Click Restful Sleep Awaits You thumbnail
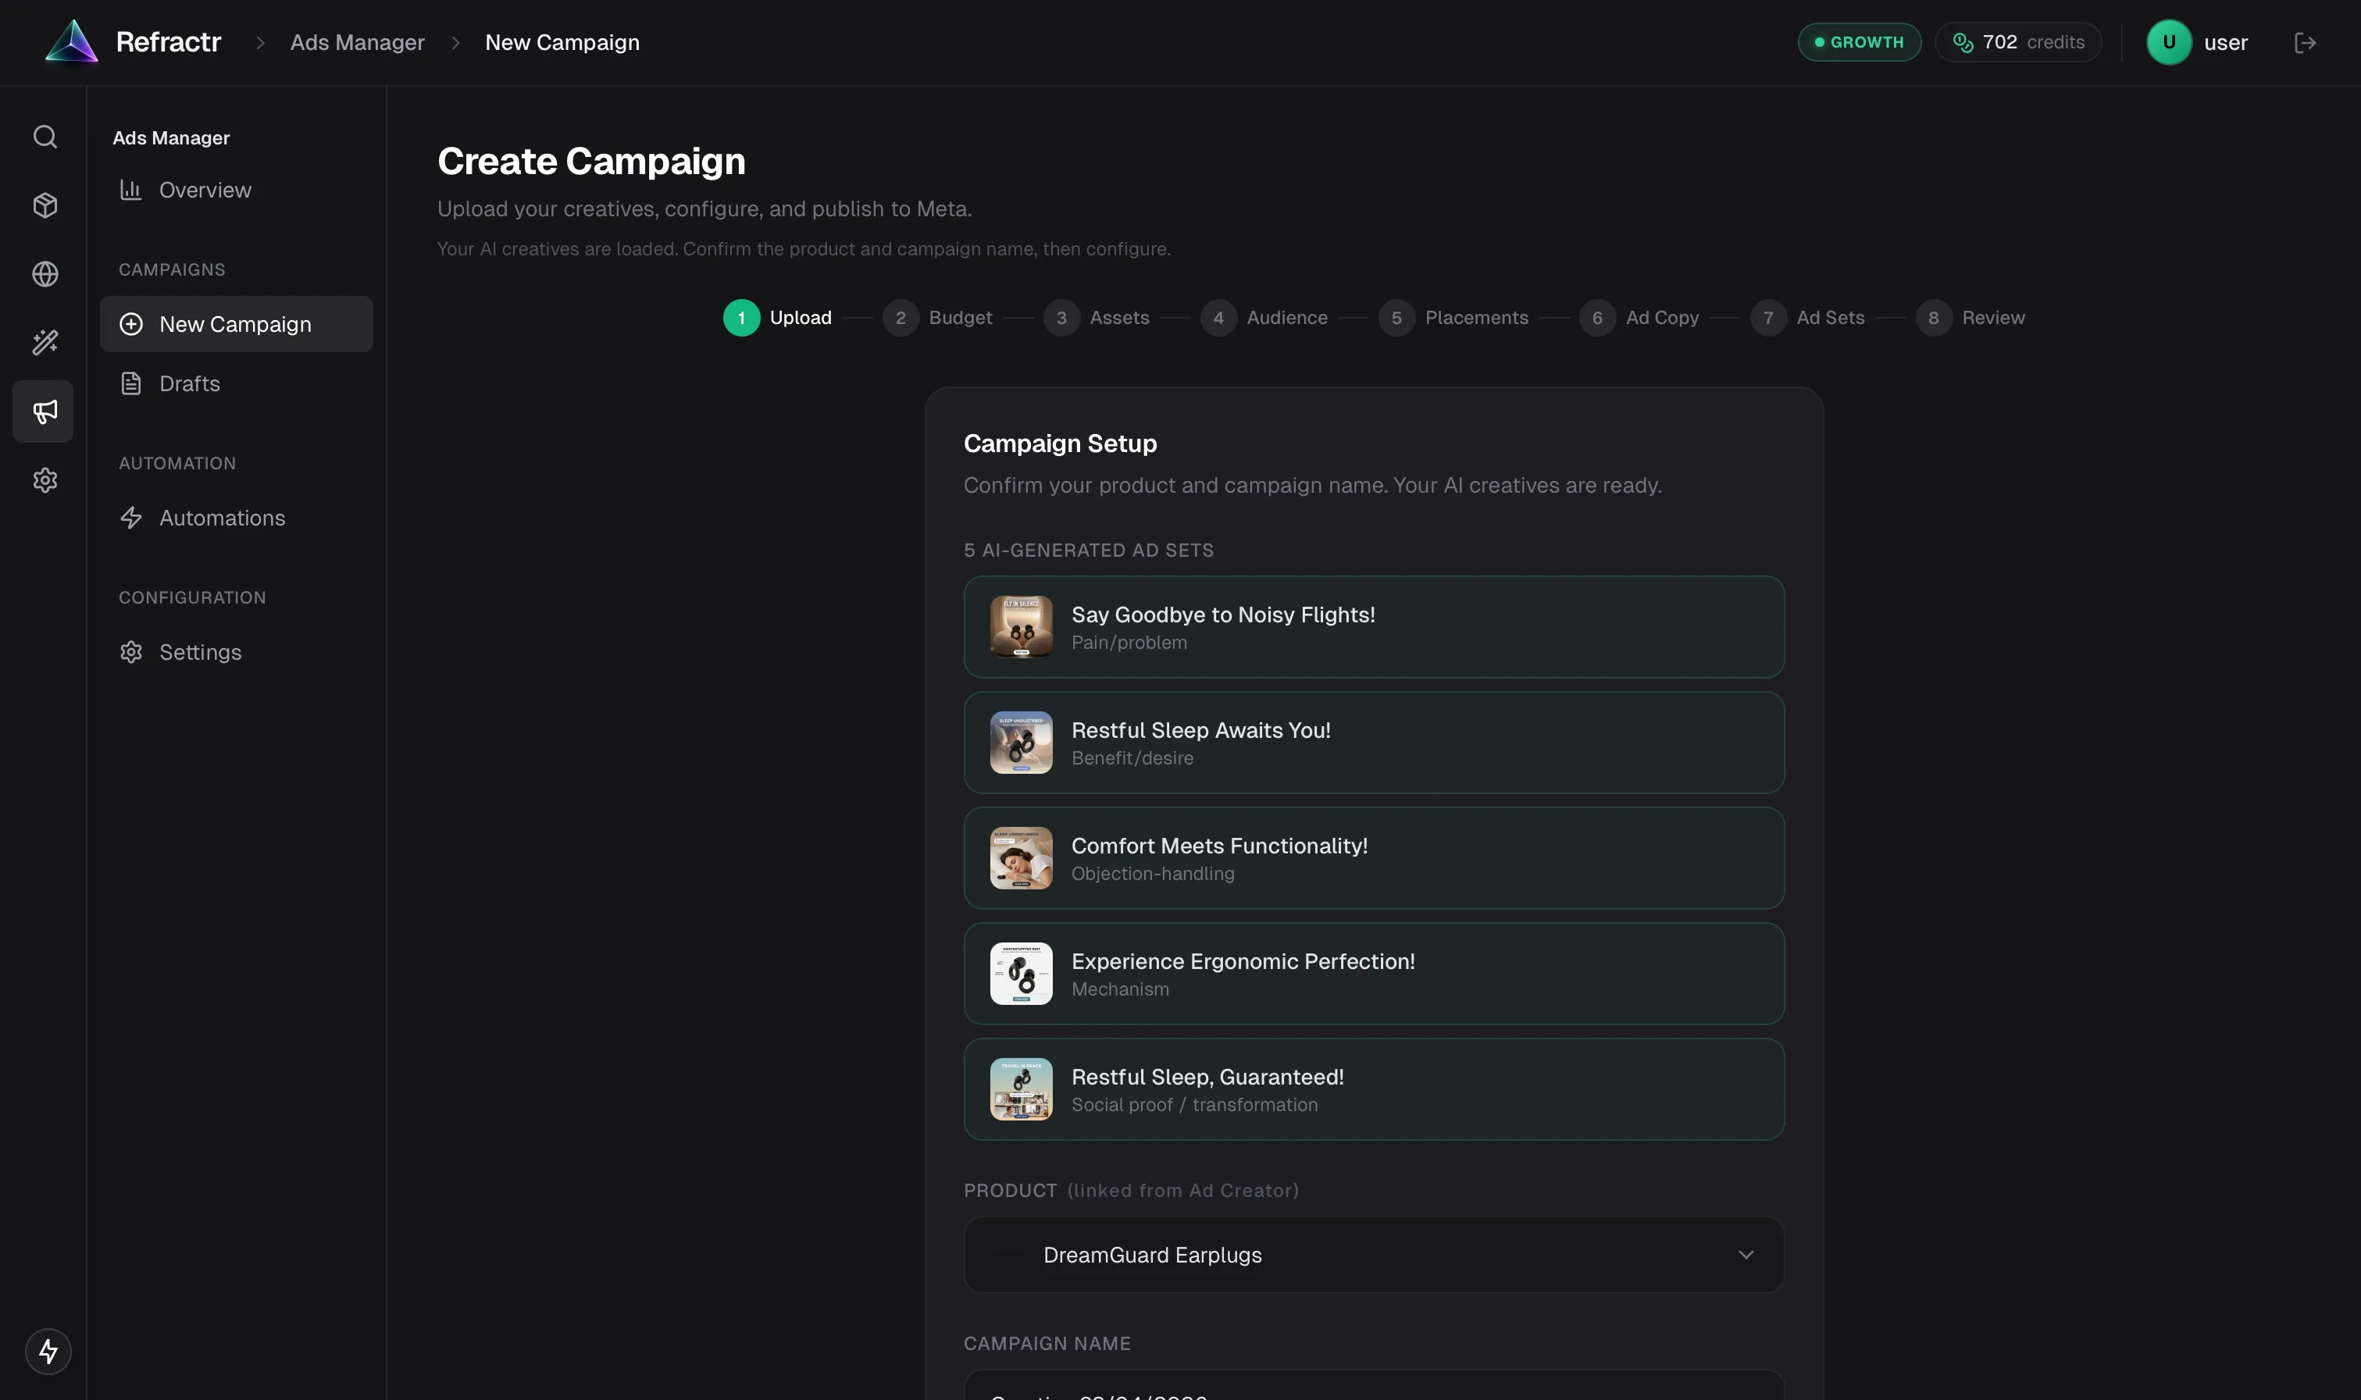Viewport: 2361px width, 1400px height. tap(1021, 743)
